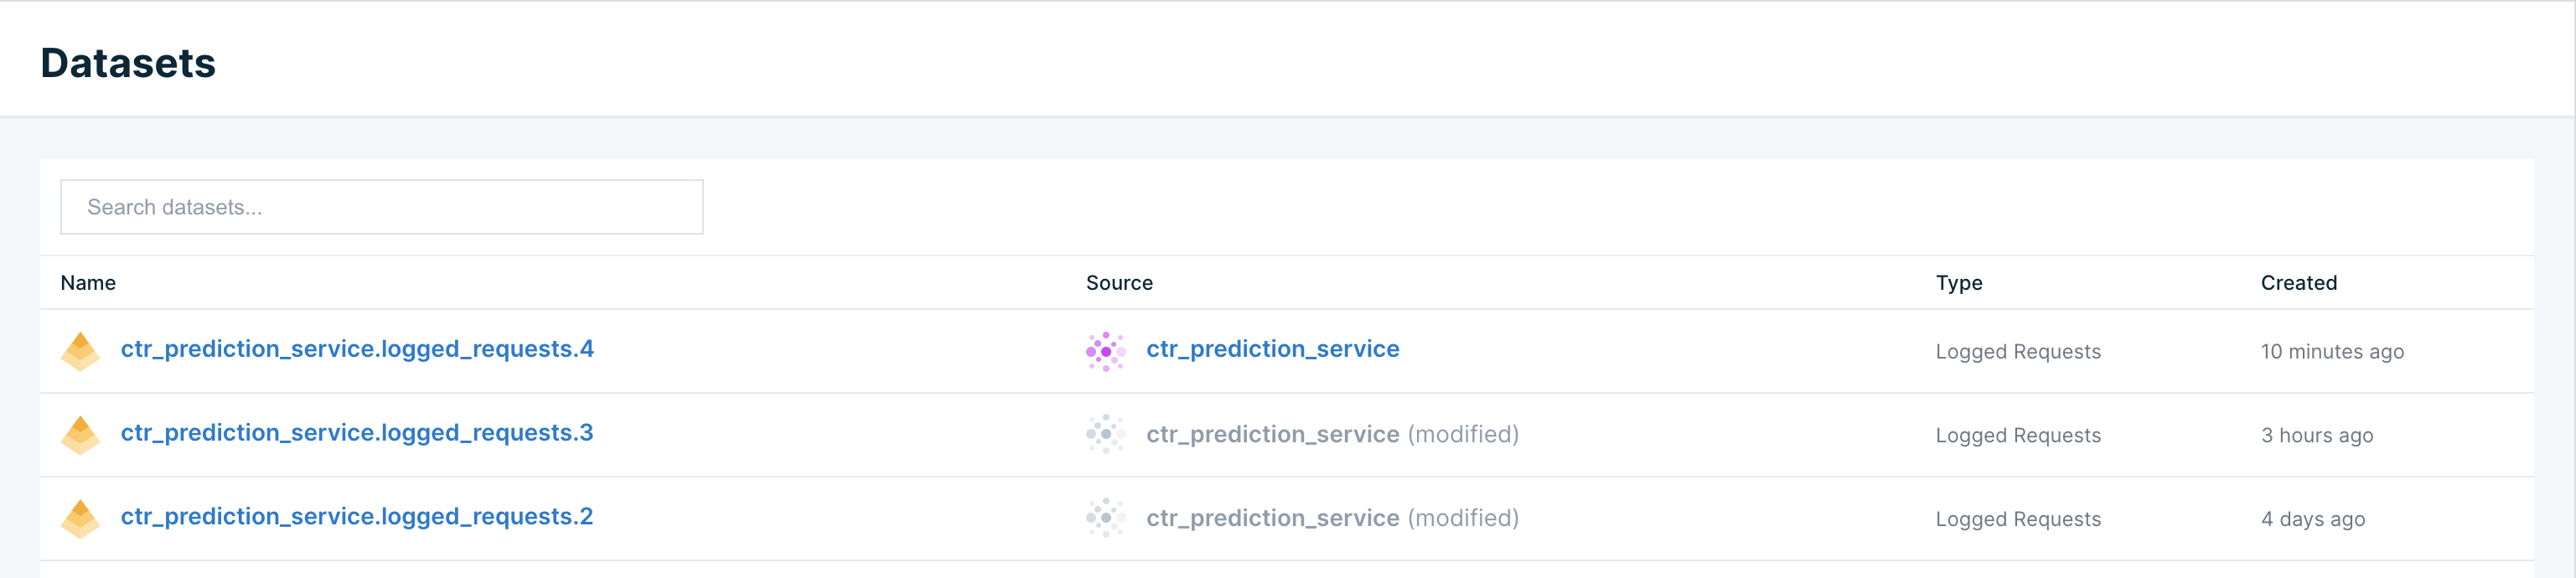Click the gray service icon for logged_requests.2
Image resolution: width=2576 pixels, height=578 pixels.
1105,518
